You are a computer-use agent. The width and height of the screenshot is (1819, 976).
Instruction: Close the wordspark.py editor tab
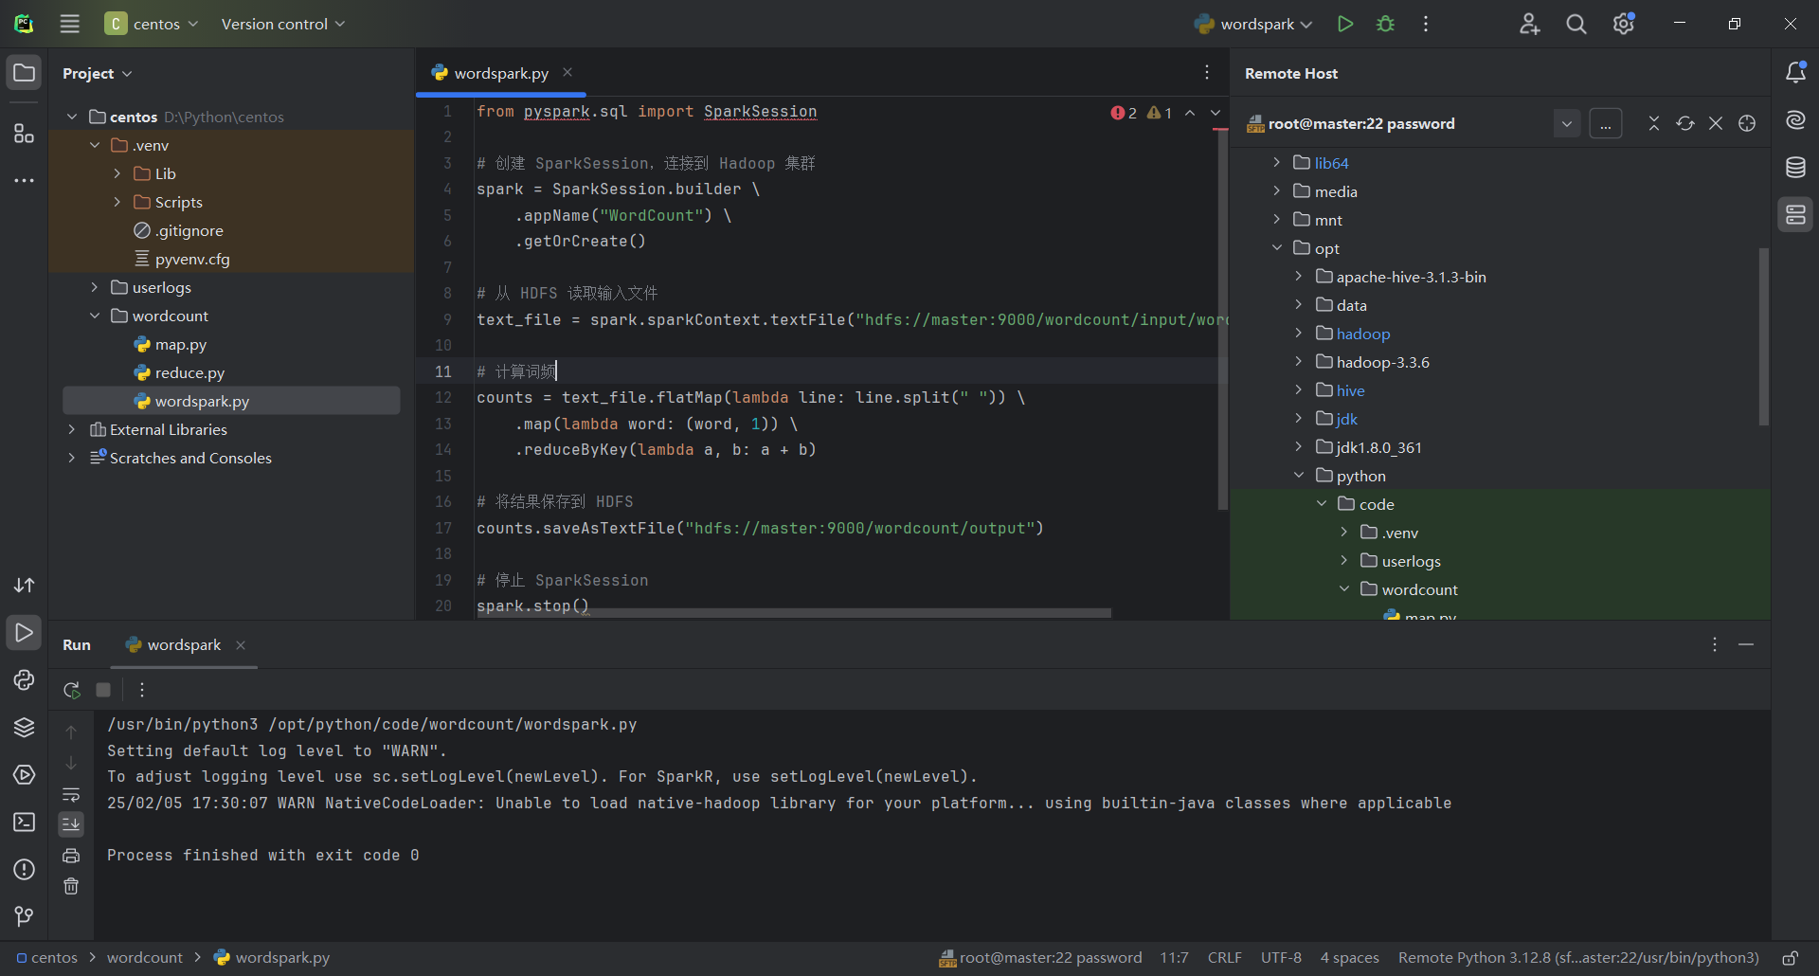point(567,72)
